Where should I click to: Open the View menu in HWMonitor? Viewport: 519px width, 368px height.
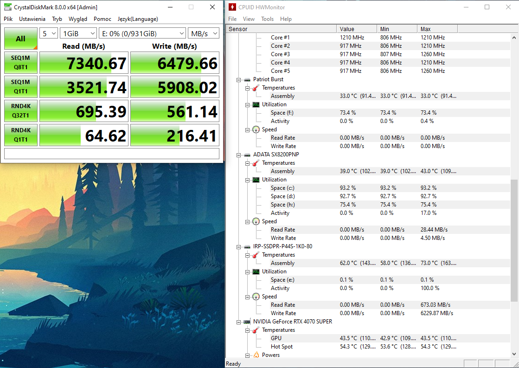point(249,19)
